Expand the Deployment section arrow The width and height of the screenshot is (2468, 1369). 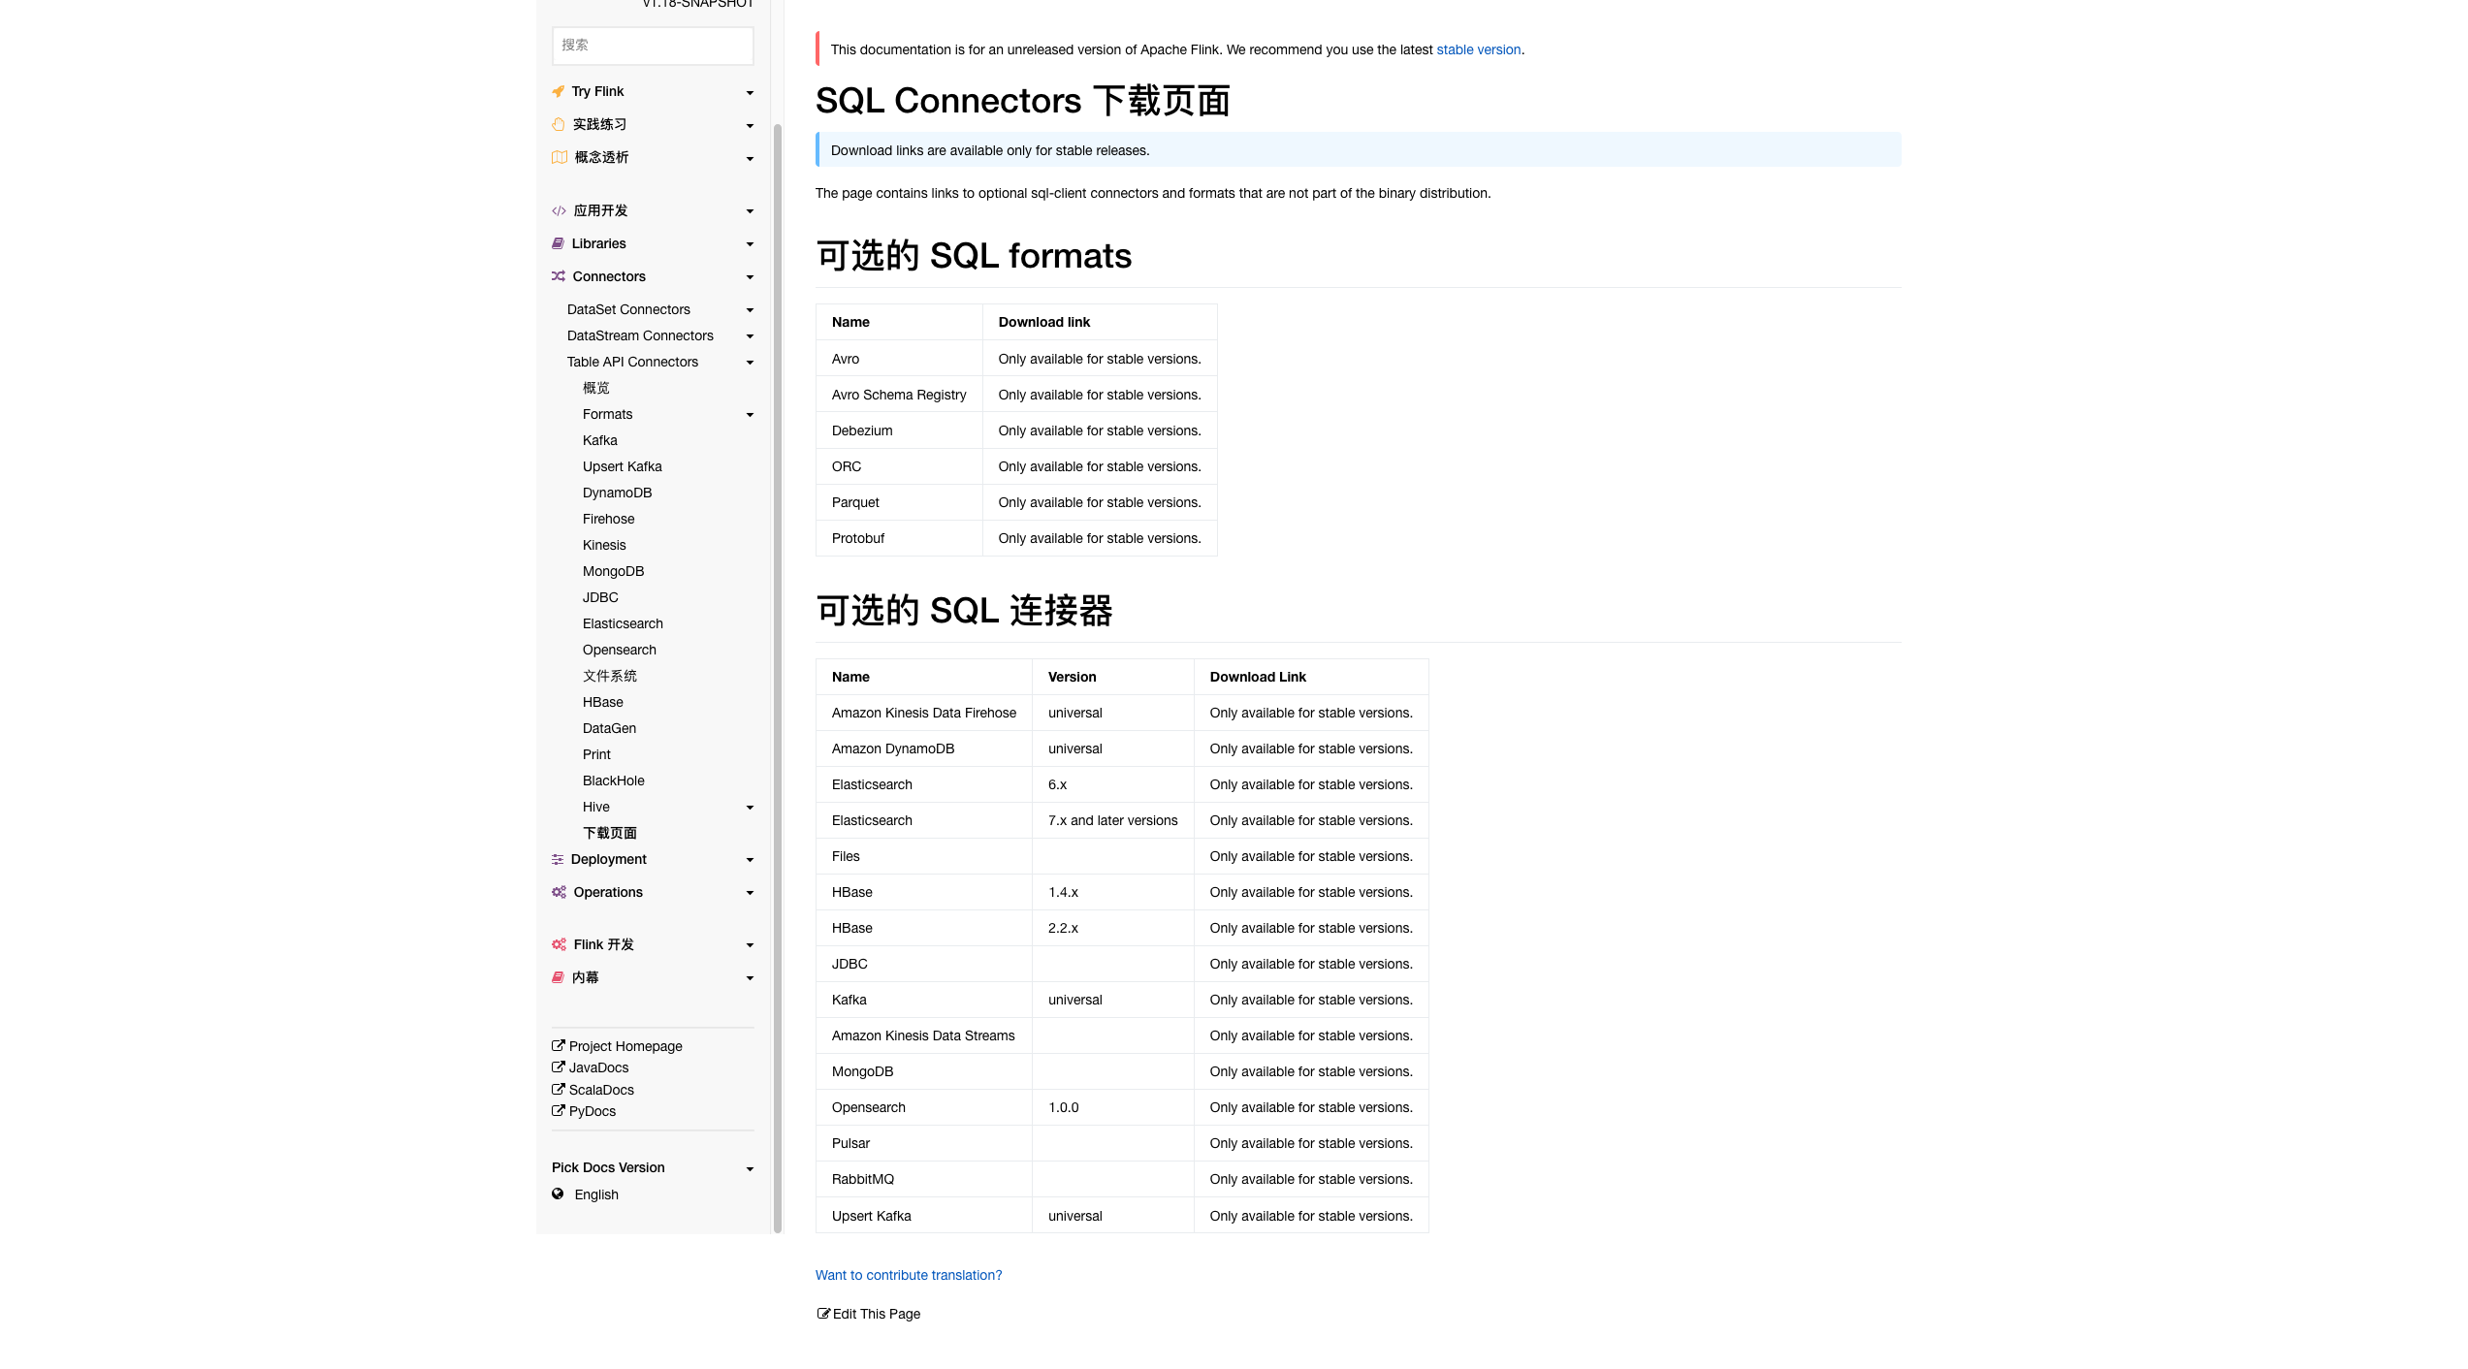[x=750, y=860]
